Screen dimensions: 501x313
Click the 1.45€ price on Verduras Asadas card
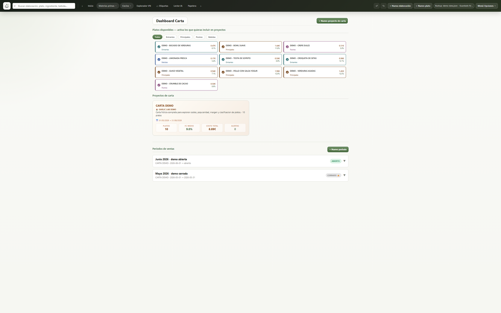[x=342, y=71]
